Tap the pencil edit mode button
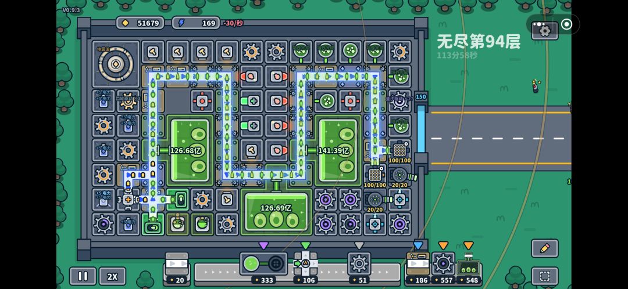 pos(544,248)
